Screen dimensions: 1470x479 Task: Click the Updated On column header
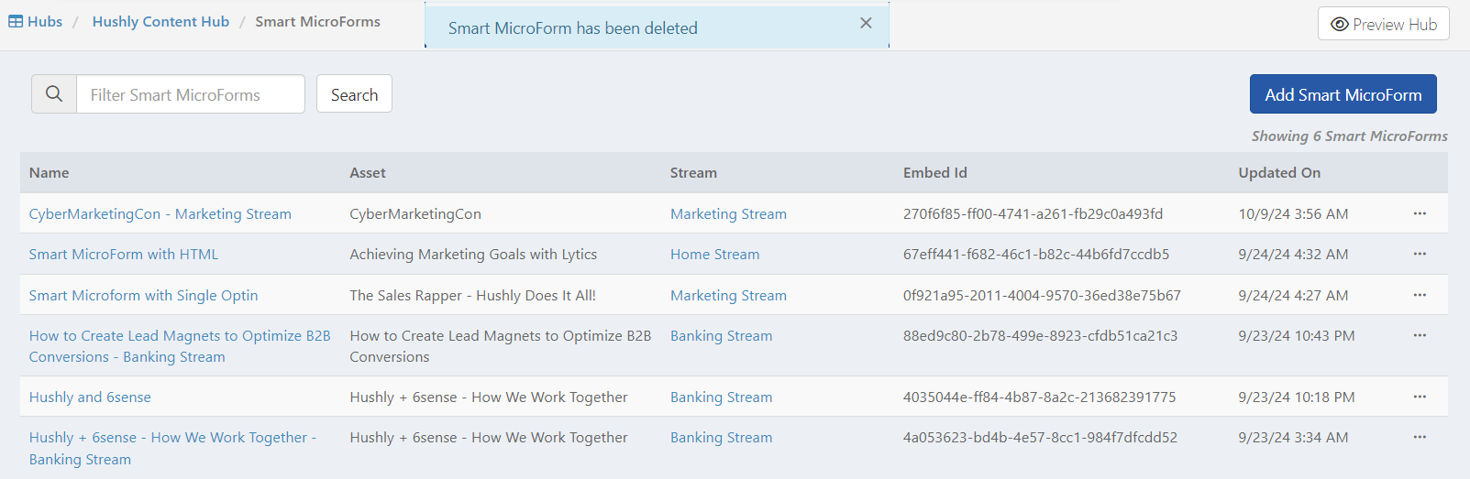click(x=1279, y=173)
